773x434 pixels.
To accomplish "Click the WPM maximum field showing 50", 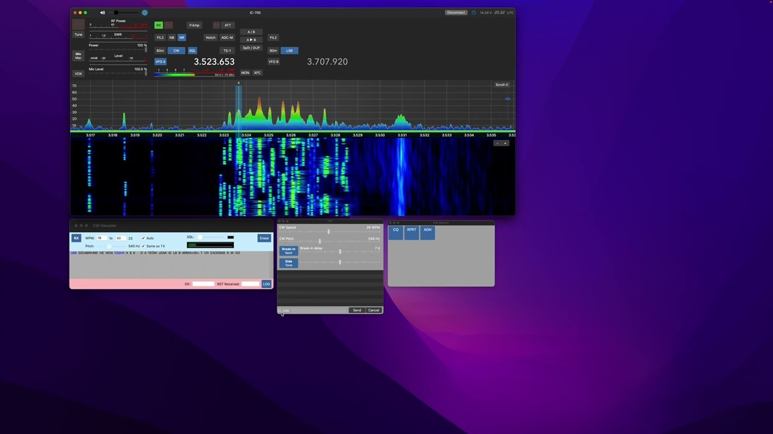I will (120, 238).
